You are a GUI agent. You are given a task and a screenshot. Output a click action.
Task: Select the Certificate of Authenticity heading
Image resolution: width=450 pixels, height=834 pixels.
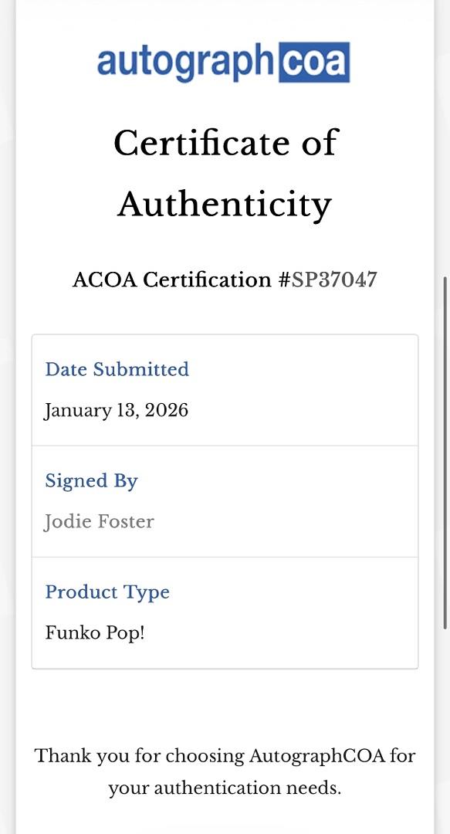tap(225, 173)
